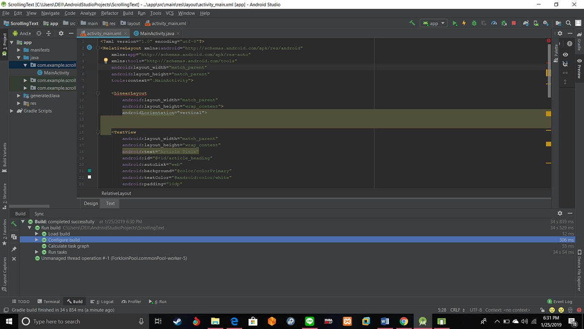Open AVD Manager from the toolbar
The width and height of the screenshot is (584, 329).
click(536, 23)
